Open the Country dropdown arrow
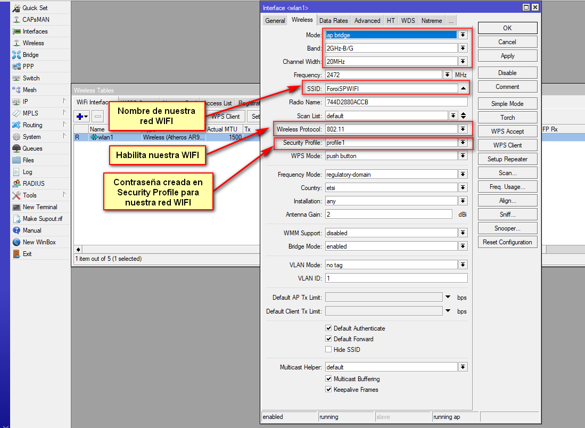The image size is (585, 428). pos(463,188)
